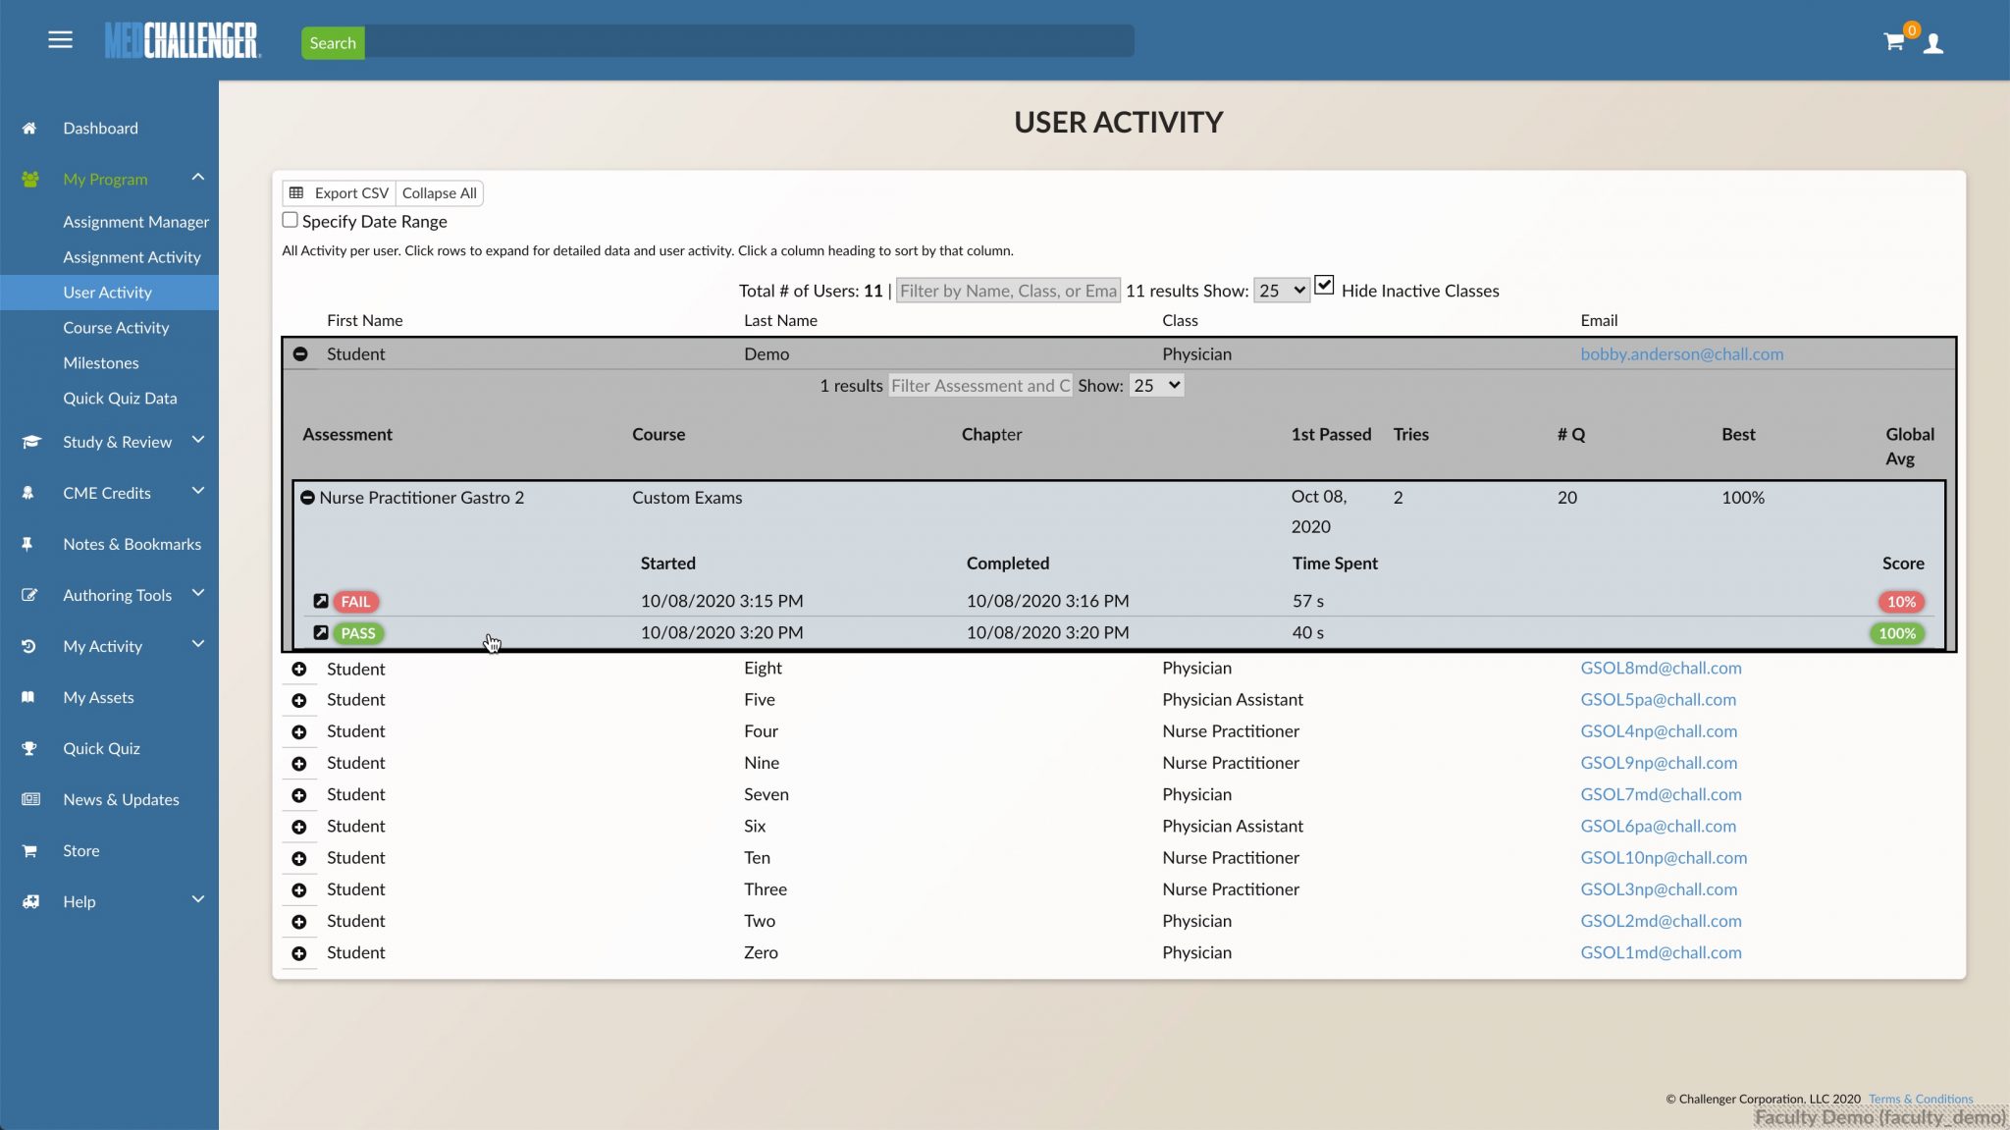Click the Help ambulance icon

coord(30,901)
